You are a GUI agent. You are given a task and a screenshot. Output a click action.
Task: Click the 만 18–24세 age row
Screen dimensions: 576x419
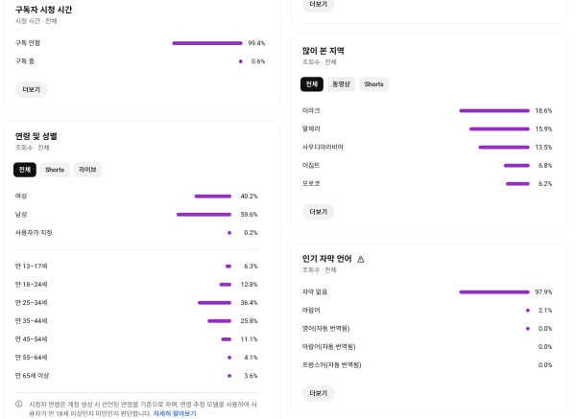click(136, 285)
